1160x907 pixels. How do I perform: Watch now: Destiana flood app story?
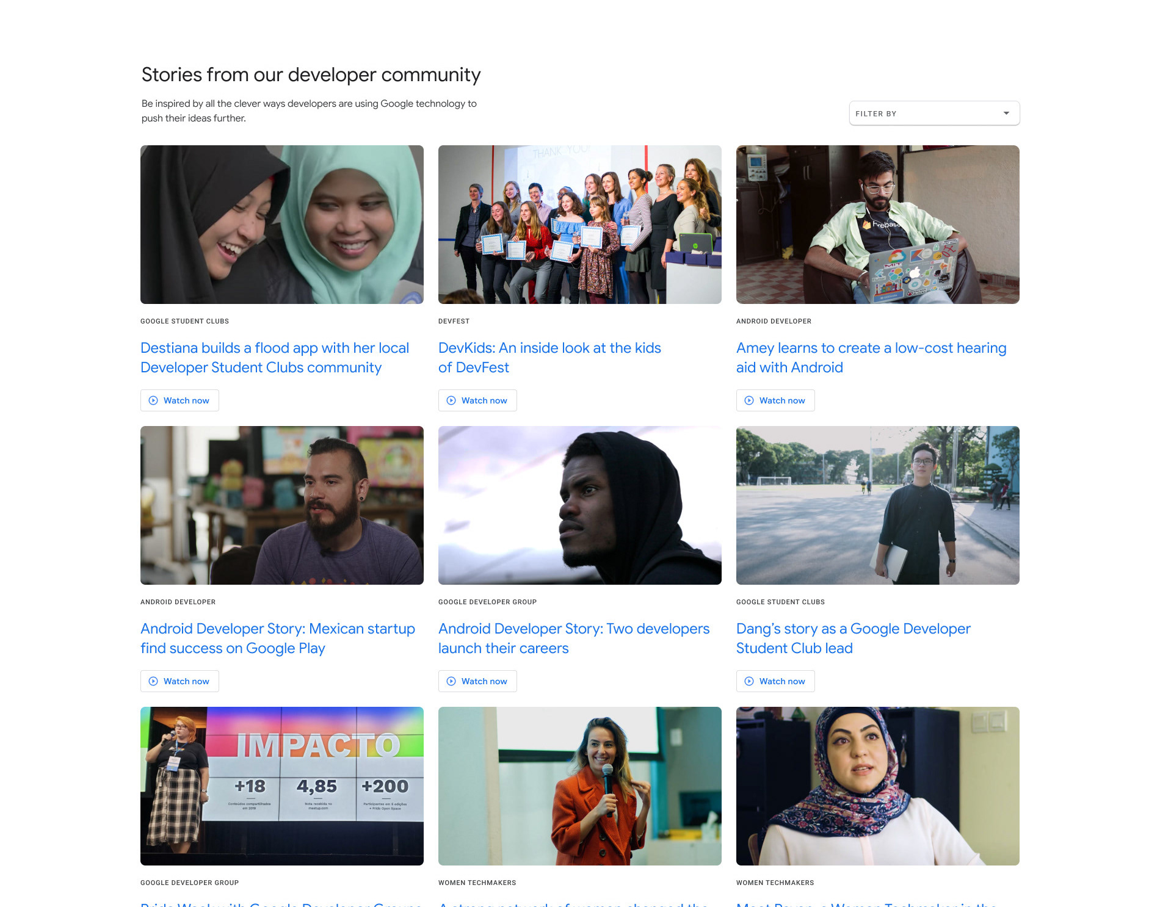pyautogui.click(x=179, y=400)
